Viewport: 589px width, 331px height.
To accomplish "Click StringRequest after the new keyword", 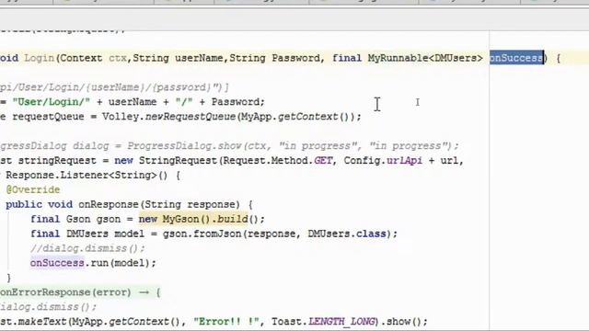I will coord(178,161).
